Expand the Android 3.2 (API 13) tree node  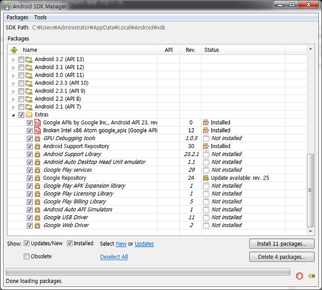pos(13,60)
